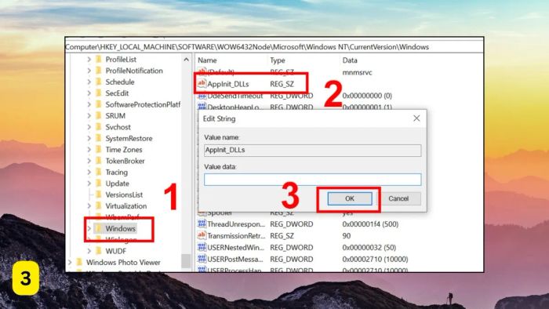Click the Windows Photo Viewer folder icon
This screenshot has width=549, height=309.
pyautogui.click(x=79, y=262)
